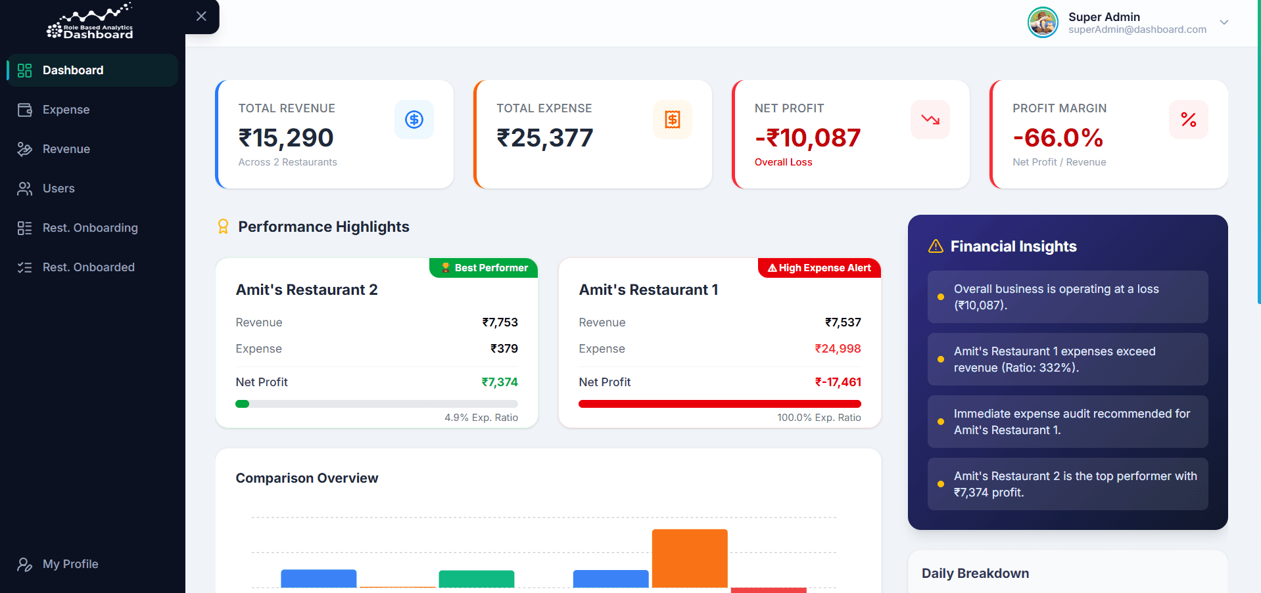
Task: Click the Dashboard grid icon in sidebar
Action: pyautogui.click(x=25, y=70)
